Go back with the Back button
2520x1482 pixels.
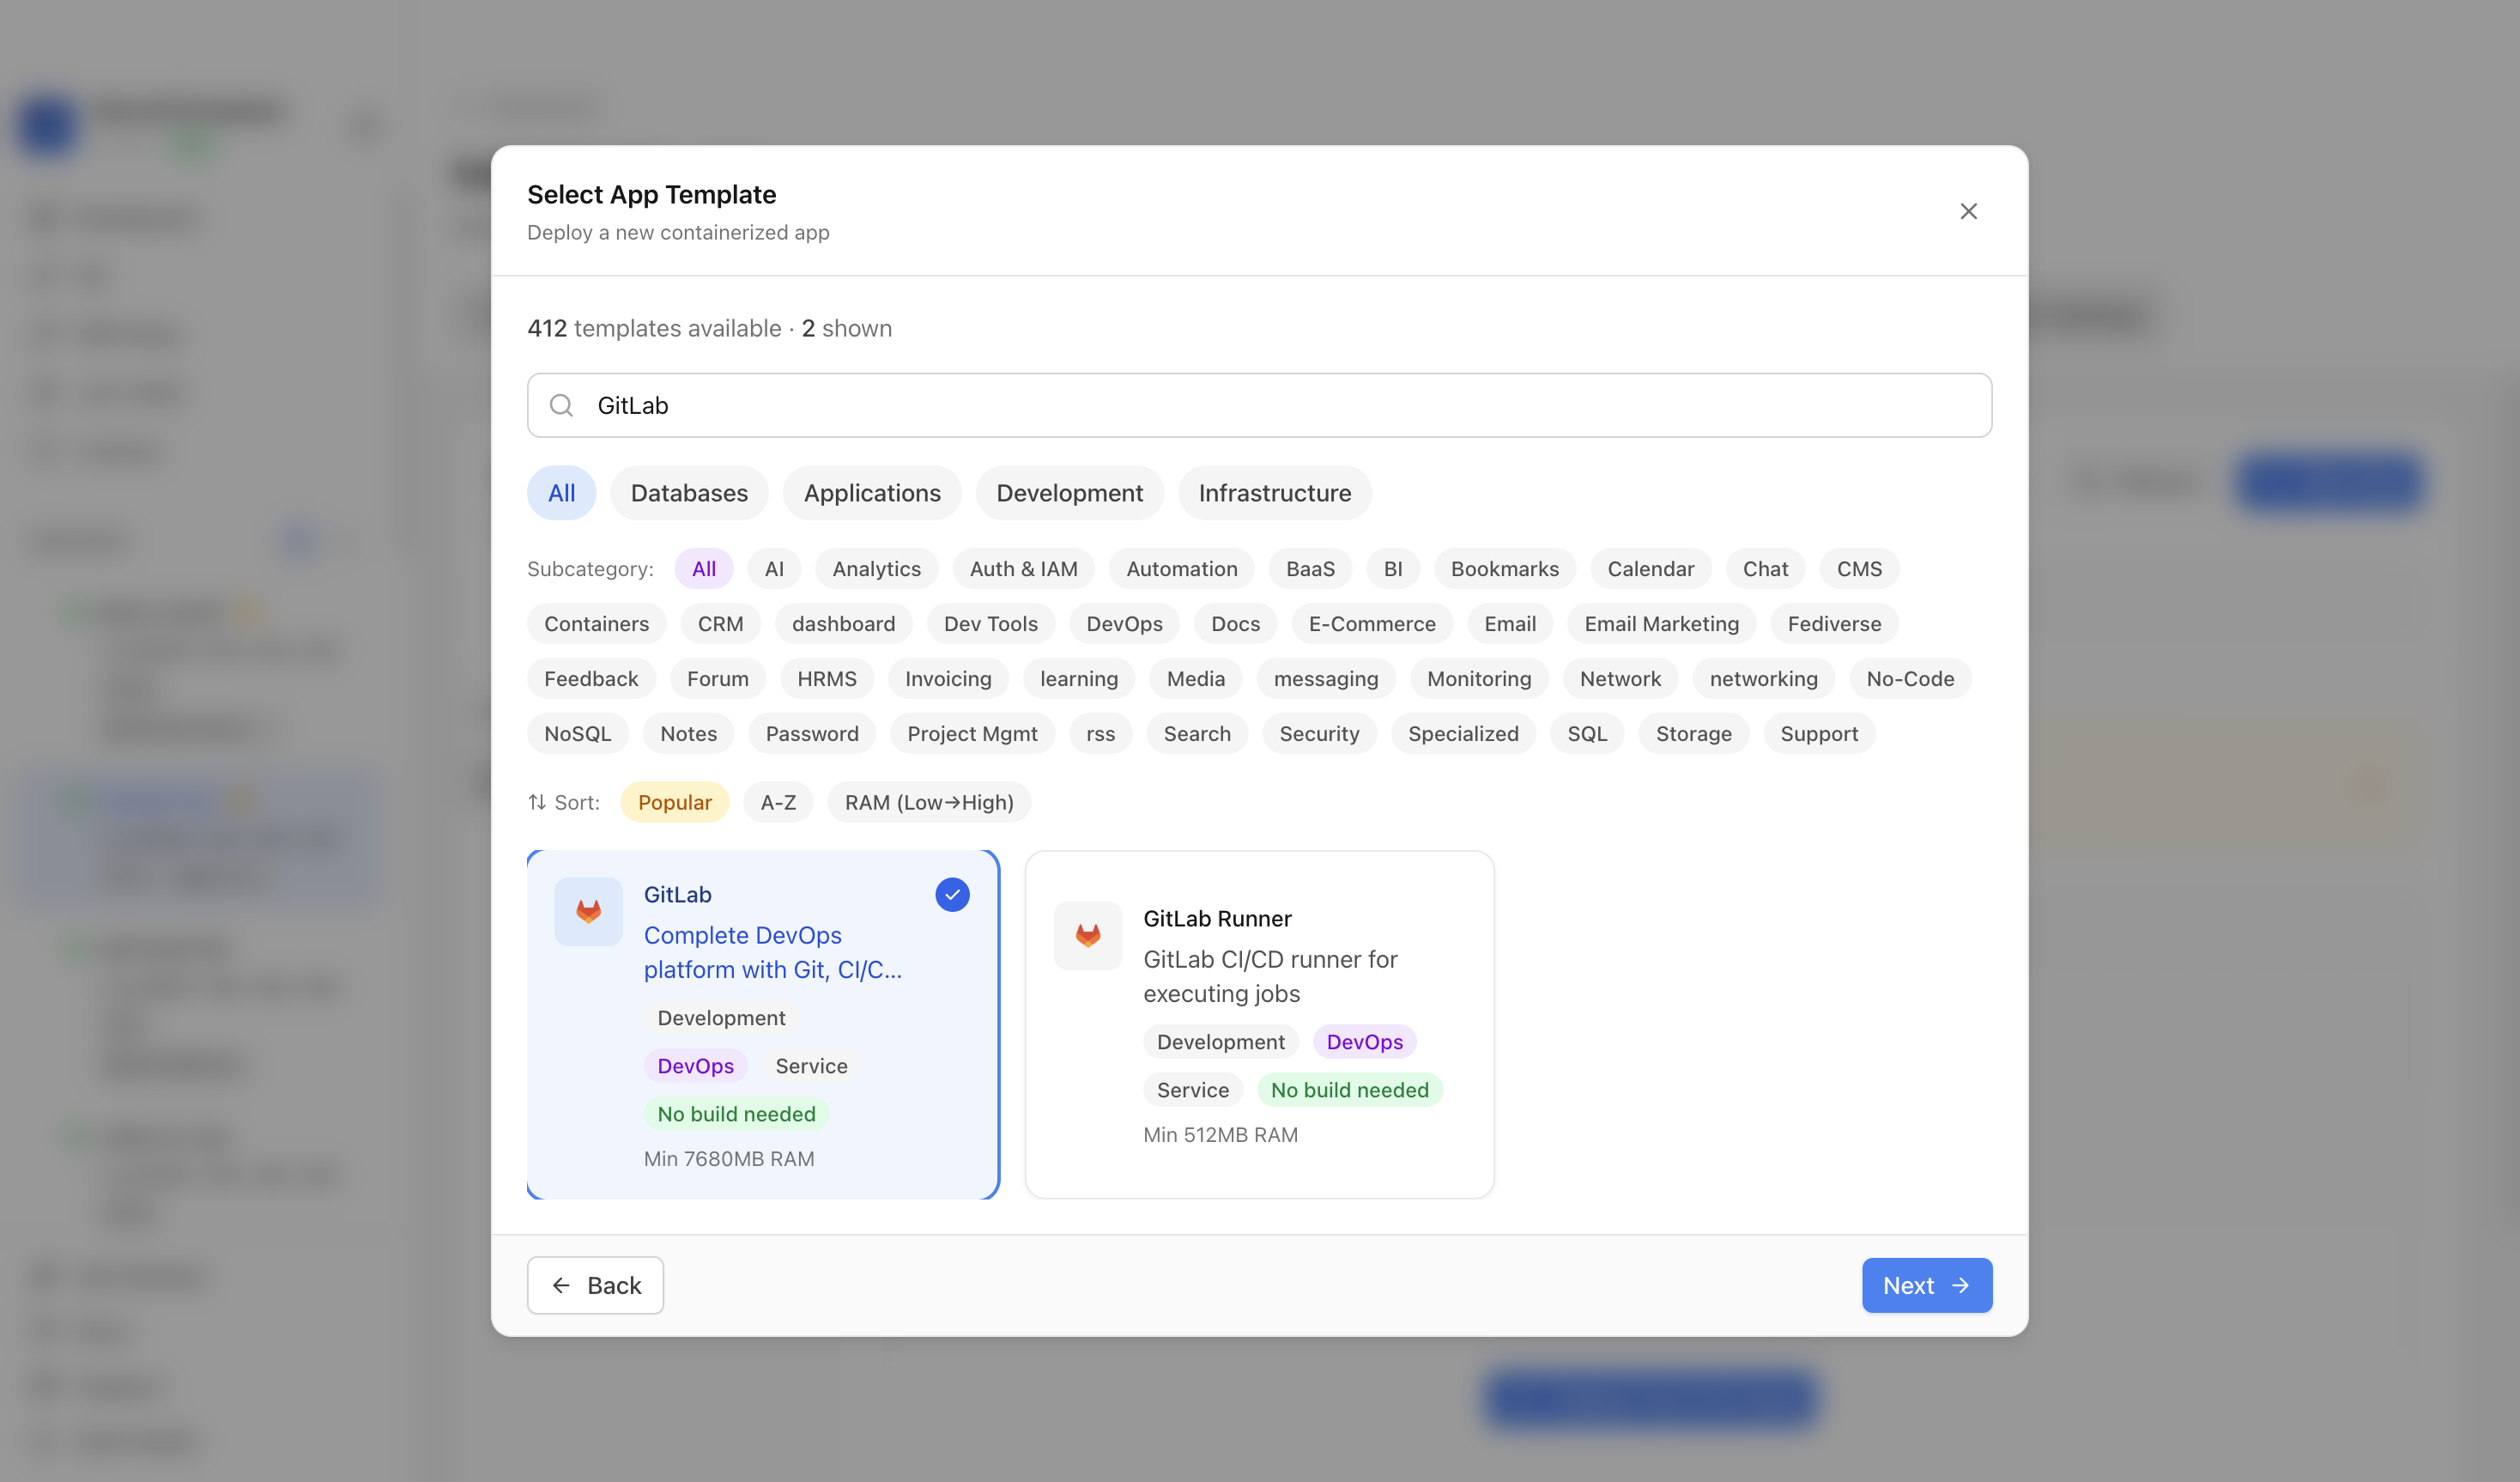595,1286
